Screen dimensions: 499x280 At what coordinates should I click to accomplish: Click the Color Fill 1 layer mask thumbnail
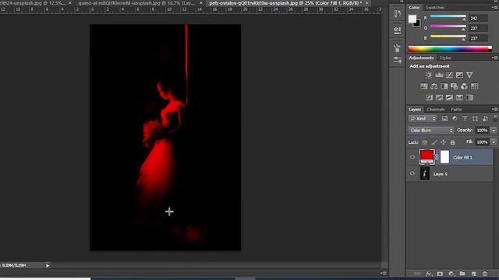444,157
